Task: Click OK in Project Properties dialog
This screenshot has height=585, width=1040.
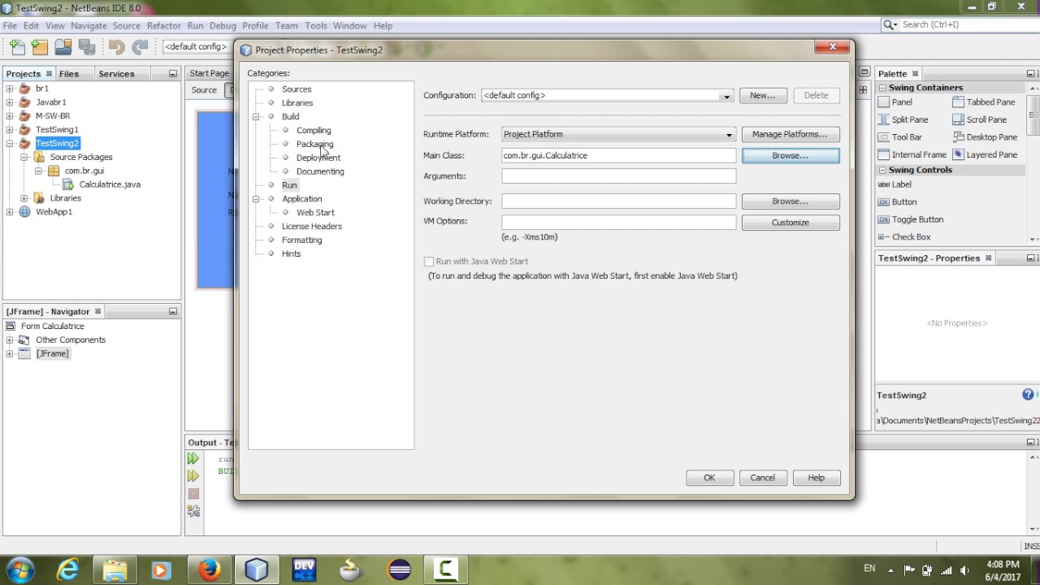Action: (x=709, y=478)
